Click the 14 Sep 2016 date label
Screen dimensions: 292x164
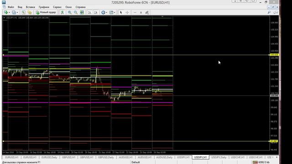pos(8,152)
